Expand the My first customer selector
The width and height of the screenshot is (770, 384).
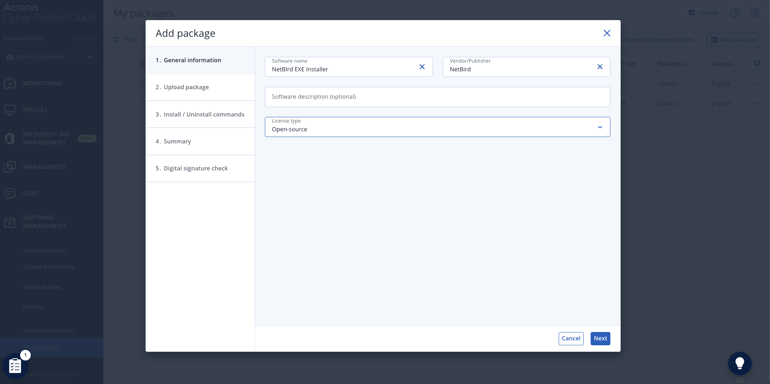pyautogui.click(x=90, y=57)
